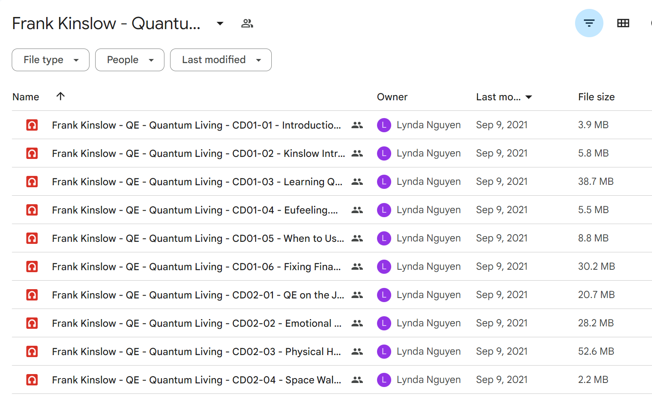Click the shared icon on the CD01-01 Introduction row
The height and width of the screenshot is (404, 652).
pyautogui.click(x=357, y=125)
